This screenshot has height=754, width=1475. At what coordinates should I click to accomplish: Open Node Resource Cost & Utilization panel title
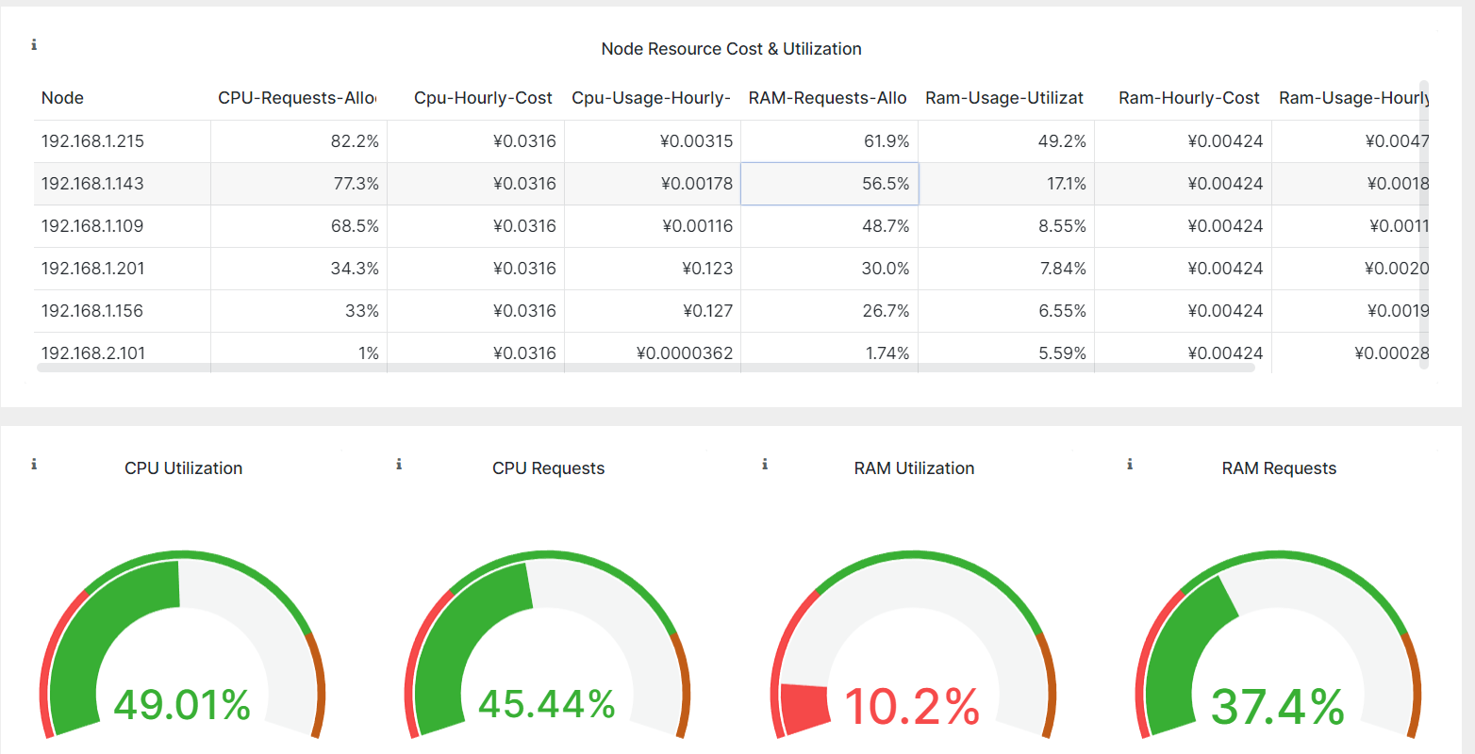coord(732,49)
